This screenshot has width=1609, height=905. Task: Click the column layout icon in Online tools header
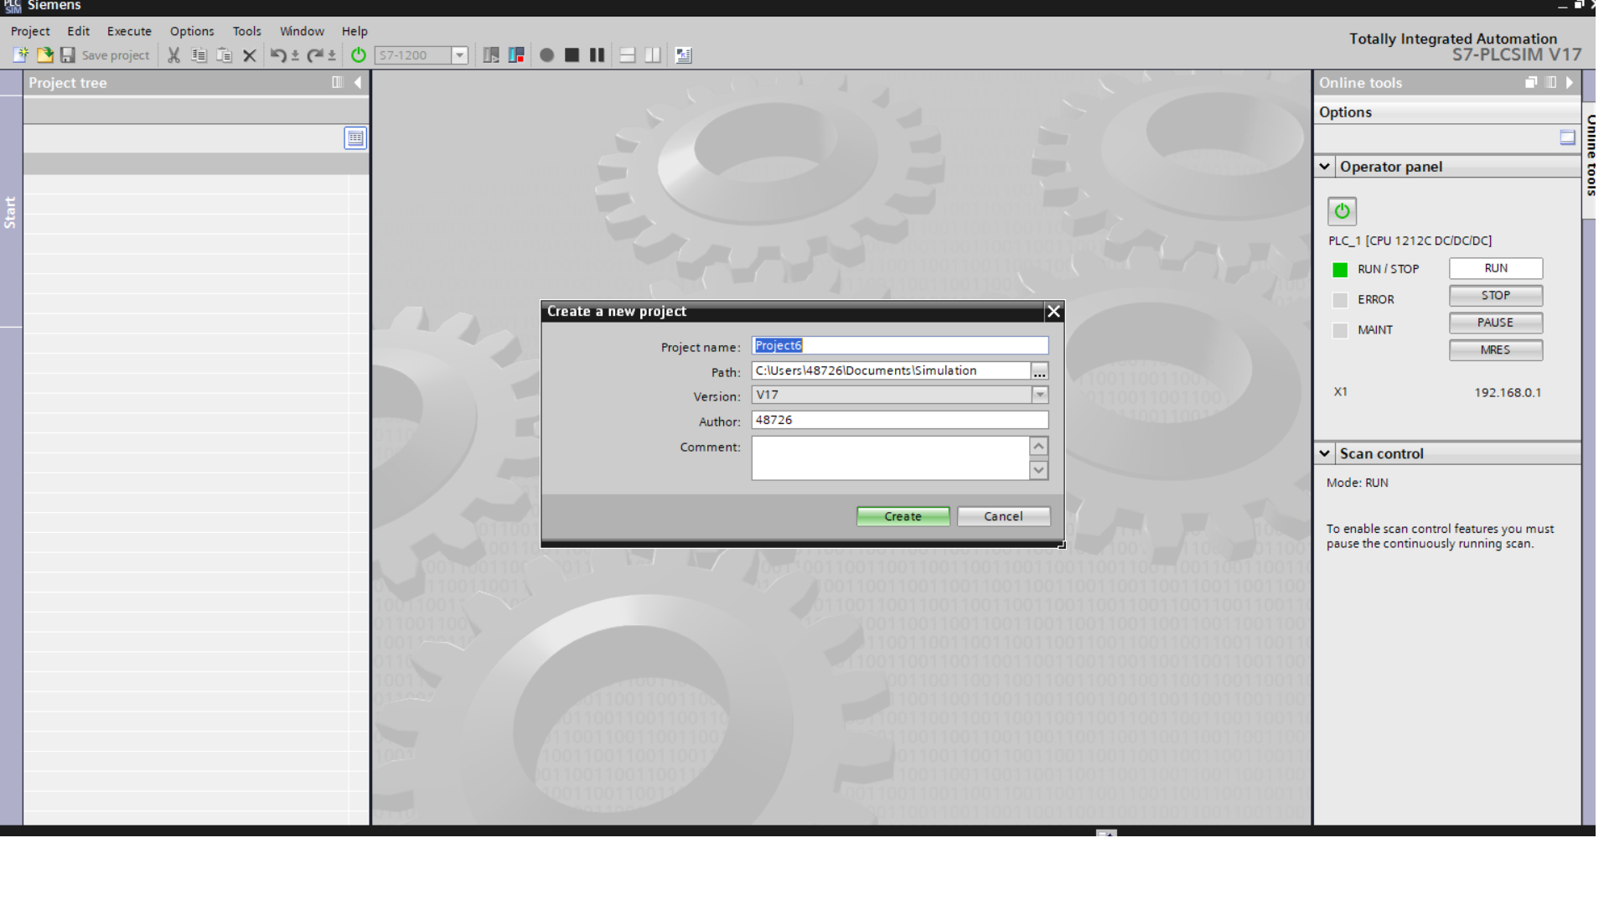[x=1551, y=82]
